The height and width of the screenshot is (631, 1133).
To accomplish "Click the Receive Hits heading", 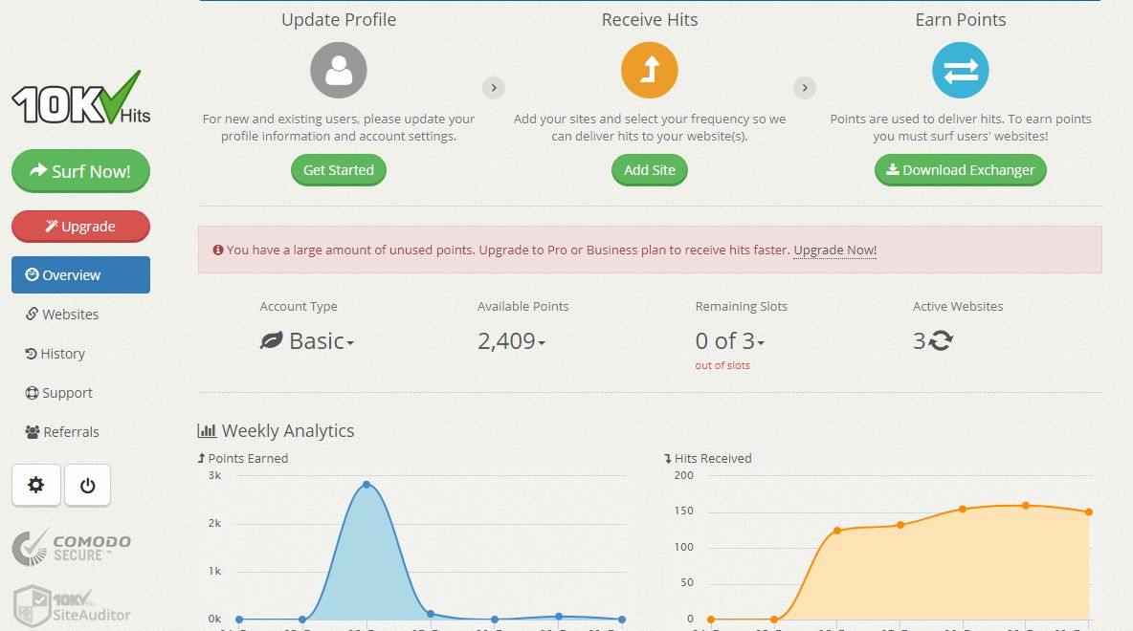I will click(650, 19).
